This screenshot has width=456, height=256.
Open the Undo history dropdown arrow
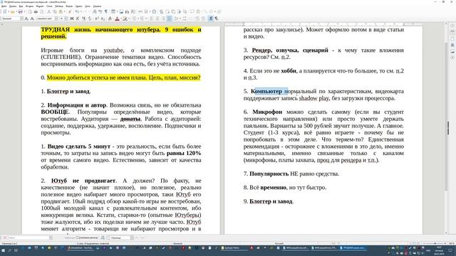pyautogui.click(x=81, y=11)
